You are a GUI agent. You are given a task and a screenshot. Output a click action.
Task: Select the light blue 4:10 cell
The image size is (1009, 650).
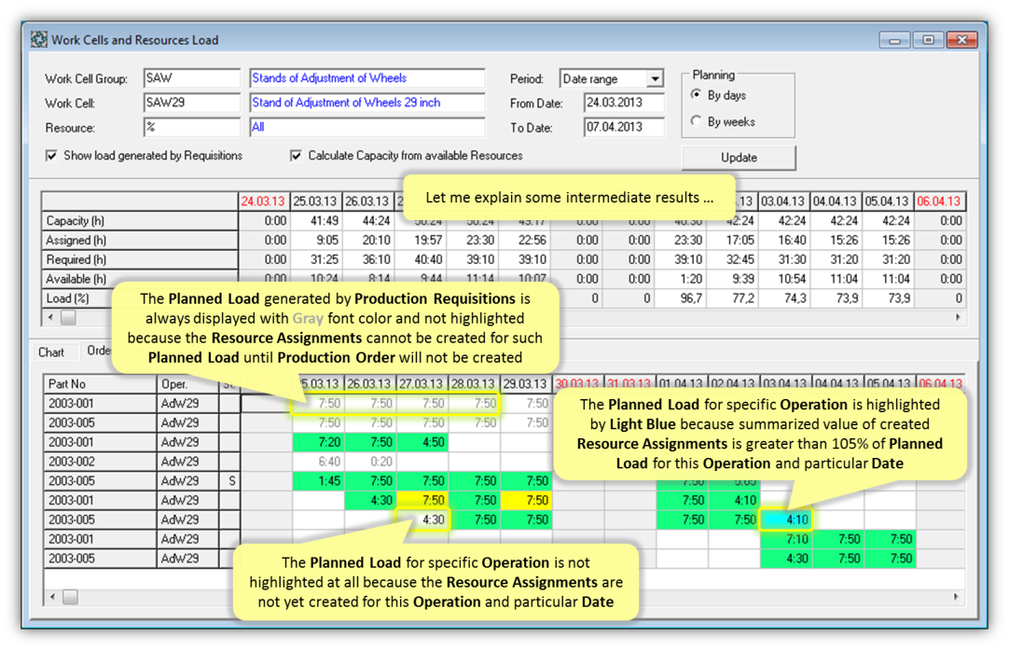click(786, 519)
